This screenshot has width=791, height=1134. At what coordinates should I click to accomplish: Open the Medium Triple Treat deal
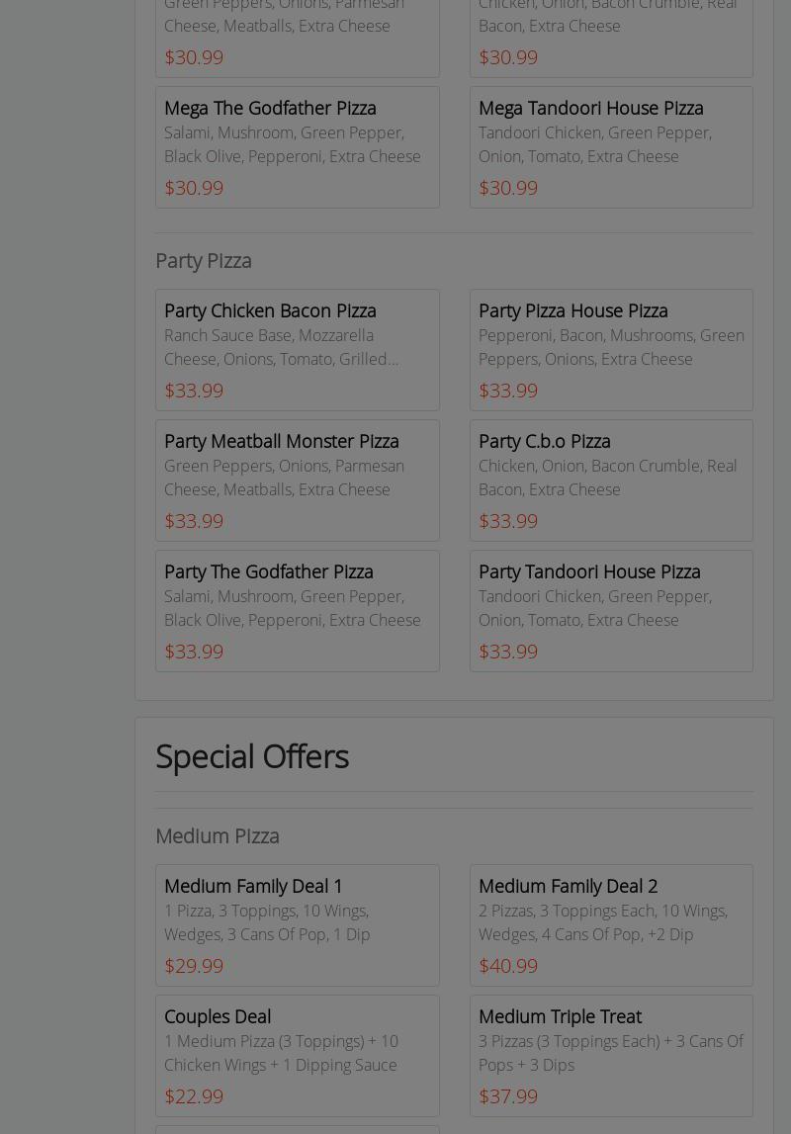[560, 1016]
